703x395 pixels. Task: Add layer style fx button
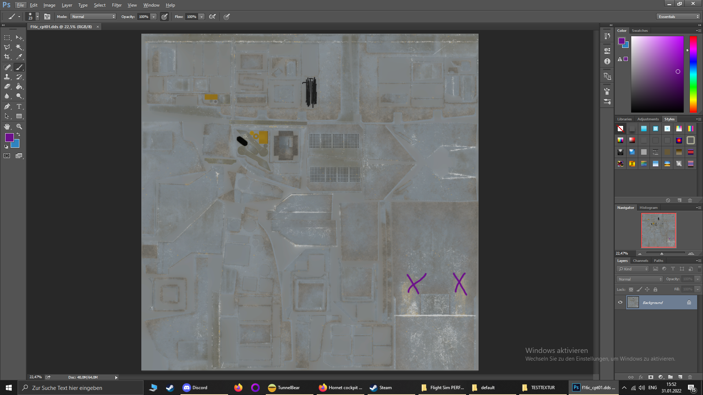point(641,377)
